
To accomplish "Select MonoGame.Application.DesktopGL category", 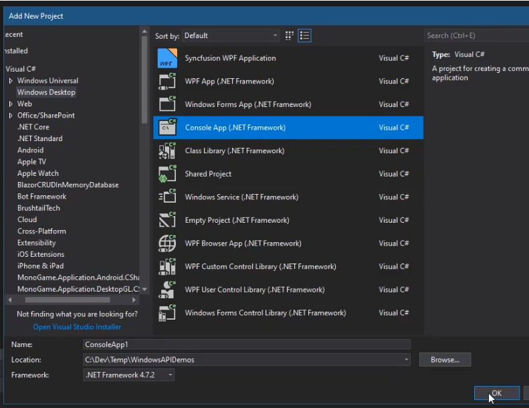I will (78, 289).
